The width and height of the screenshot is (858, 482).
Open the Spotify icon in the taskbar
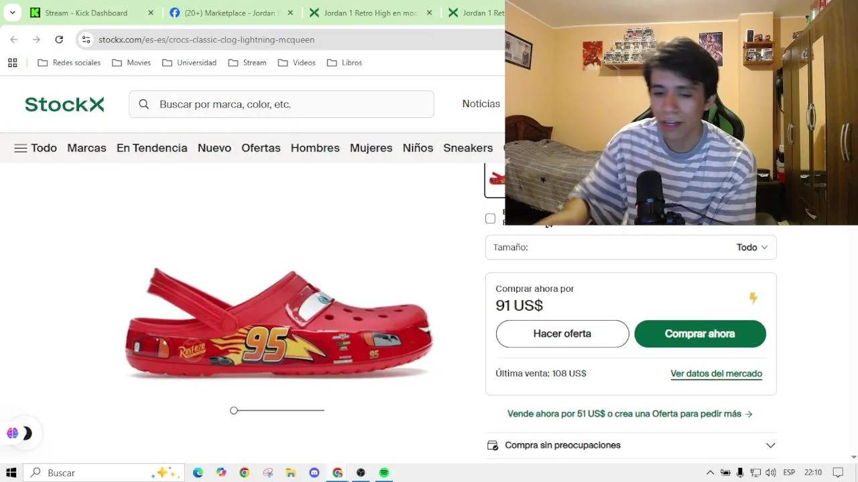(x=384, y=473)
